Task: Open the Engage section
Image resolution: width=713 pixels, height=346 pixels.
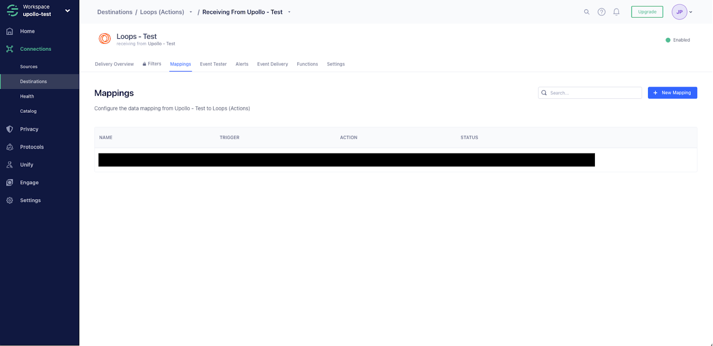Action: (x=29, y=183)
